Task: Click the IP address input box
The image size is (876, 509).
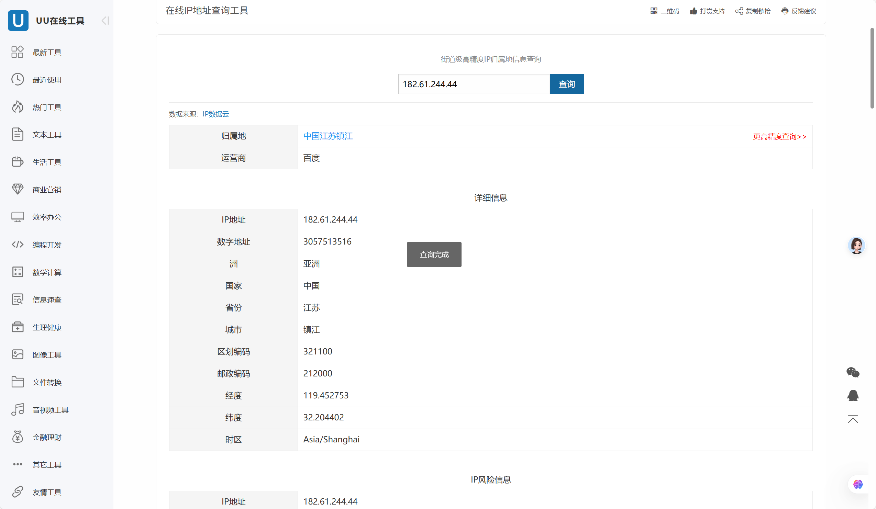Action: [474, 84]
